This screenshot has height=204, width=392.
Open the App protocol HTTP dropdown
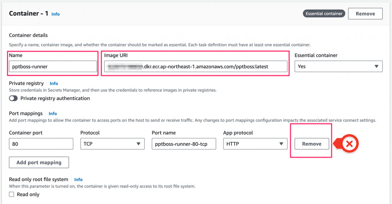(255, 144)
